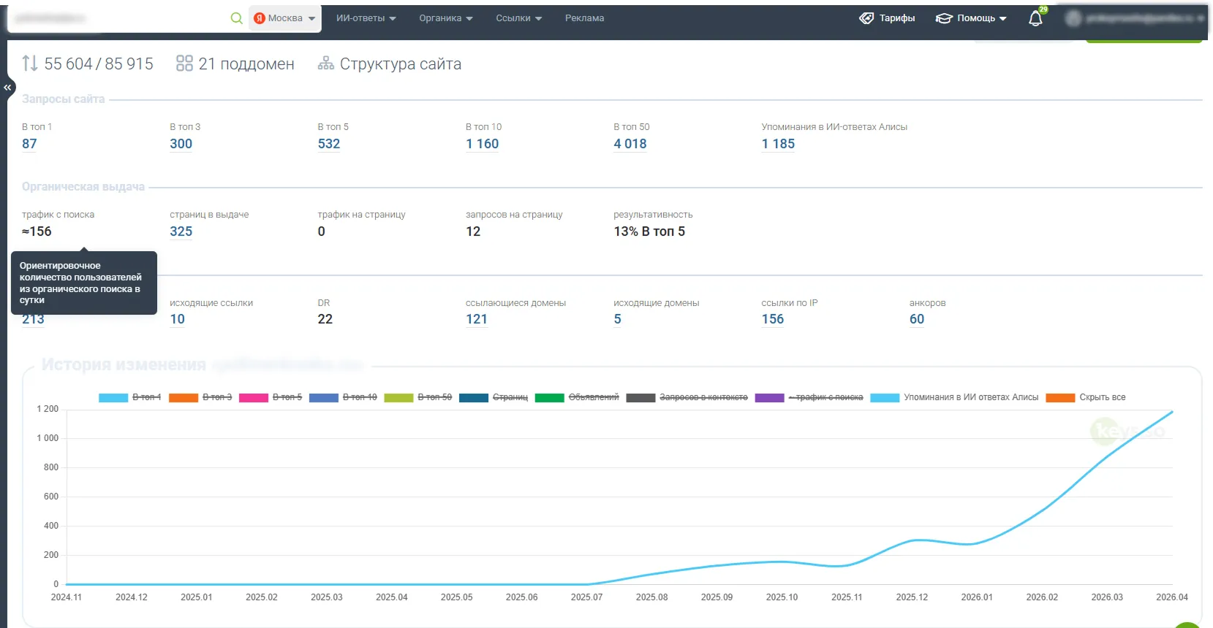Screen dimensions: 1213x628
Task: Open the Москва region dropdown
Action: [x=284, y=18]
